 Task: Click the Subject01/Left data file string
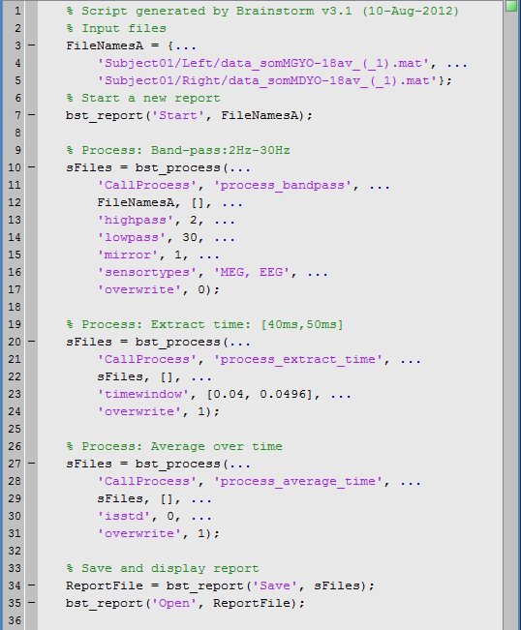point(263,64)
